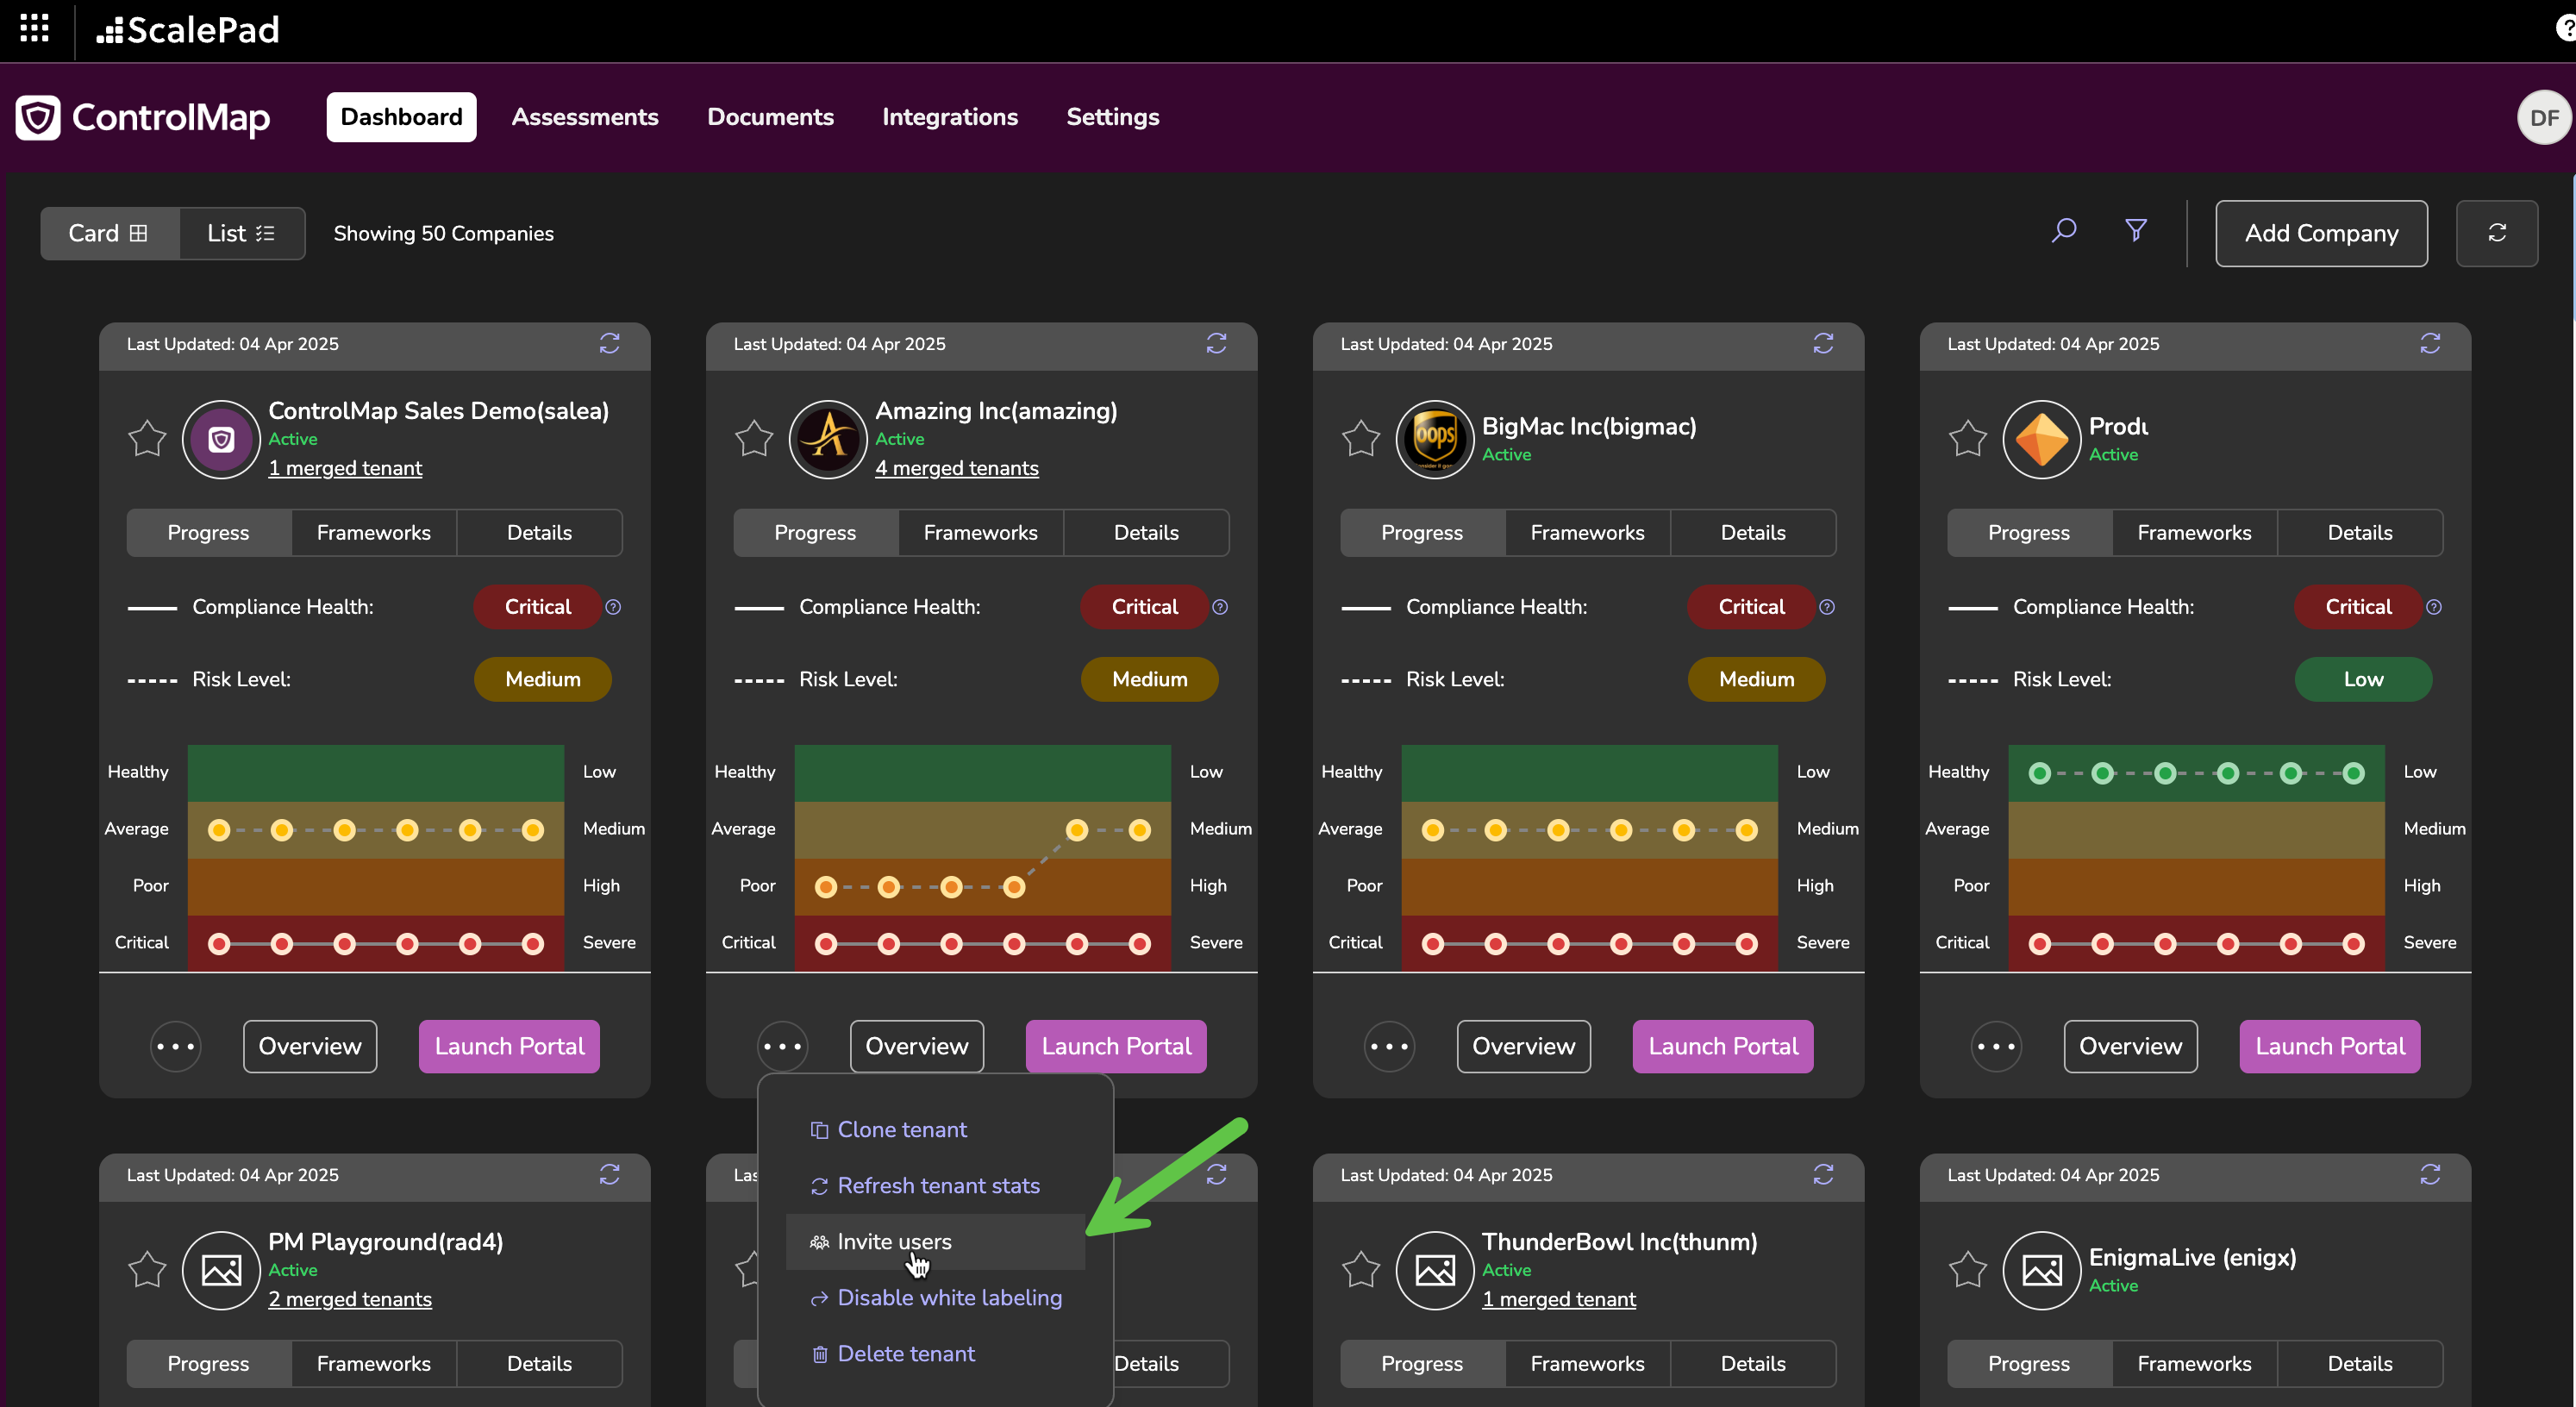The width and height of the screenshot is (2576, 1407).
Task: Open the Documents nav tab
Action: (x=770, y=117)
